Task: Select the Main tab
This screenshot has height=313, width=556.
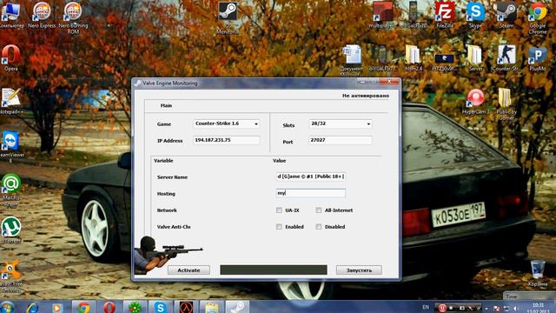Action: 166,105
